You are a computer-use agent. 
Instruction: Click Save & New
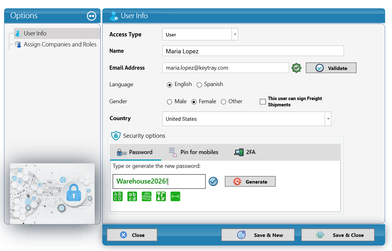258,235
